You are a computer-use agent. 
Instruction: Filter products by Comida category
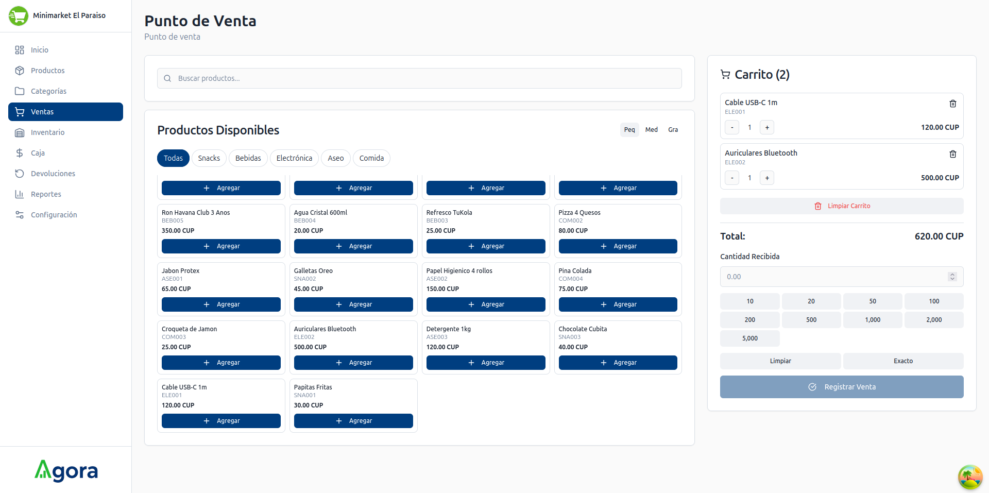coord(371,158)
